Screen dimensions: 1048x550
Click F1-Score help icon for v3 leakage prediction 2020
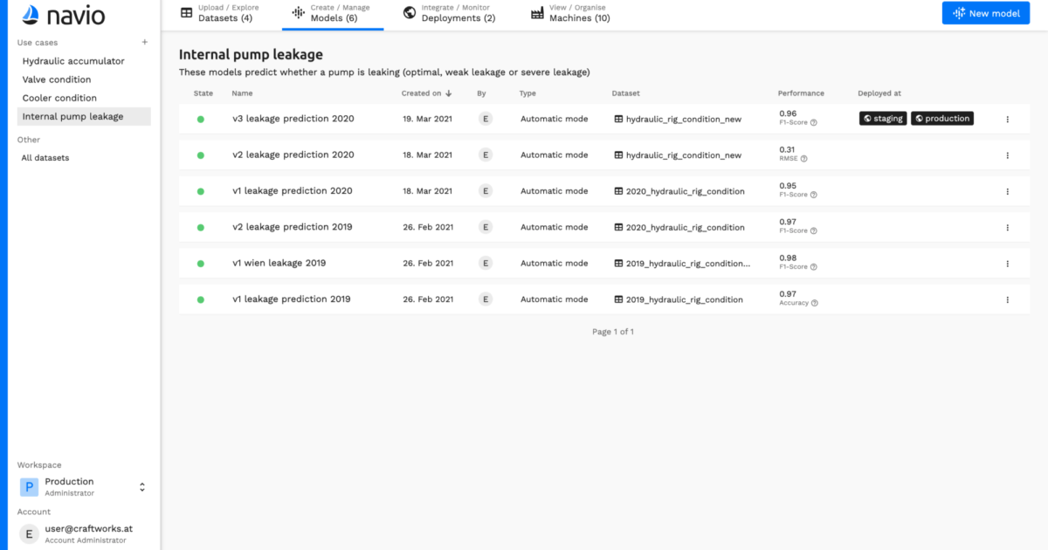tap(814, 123)
